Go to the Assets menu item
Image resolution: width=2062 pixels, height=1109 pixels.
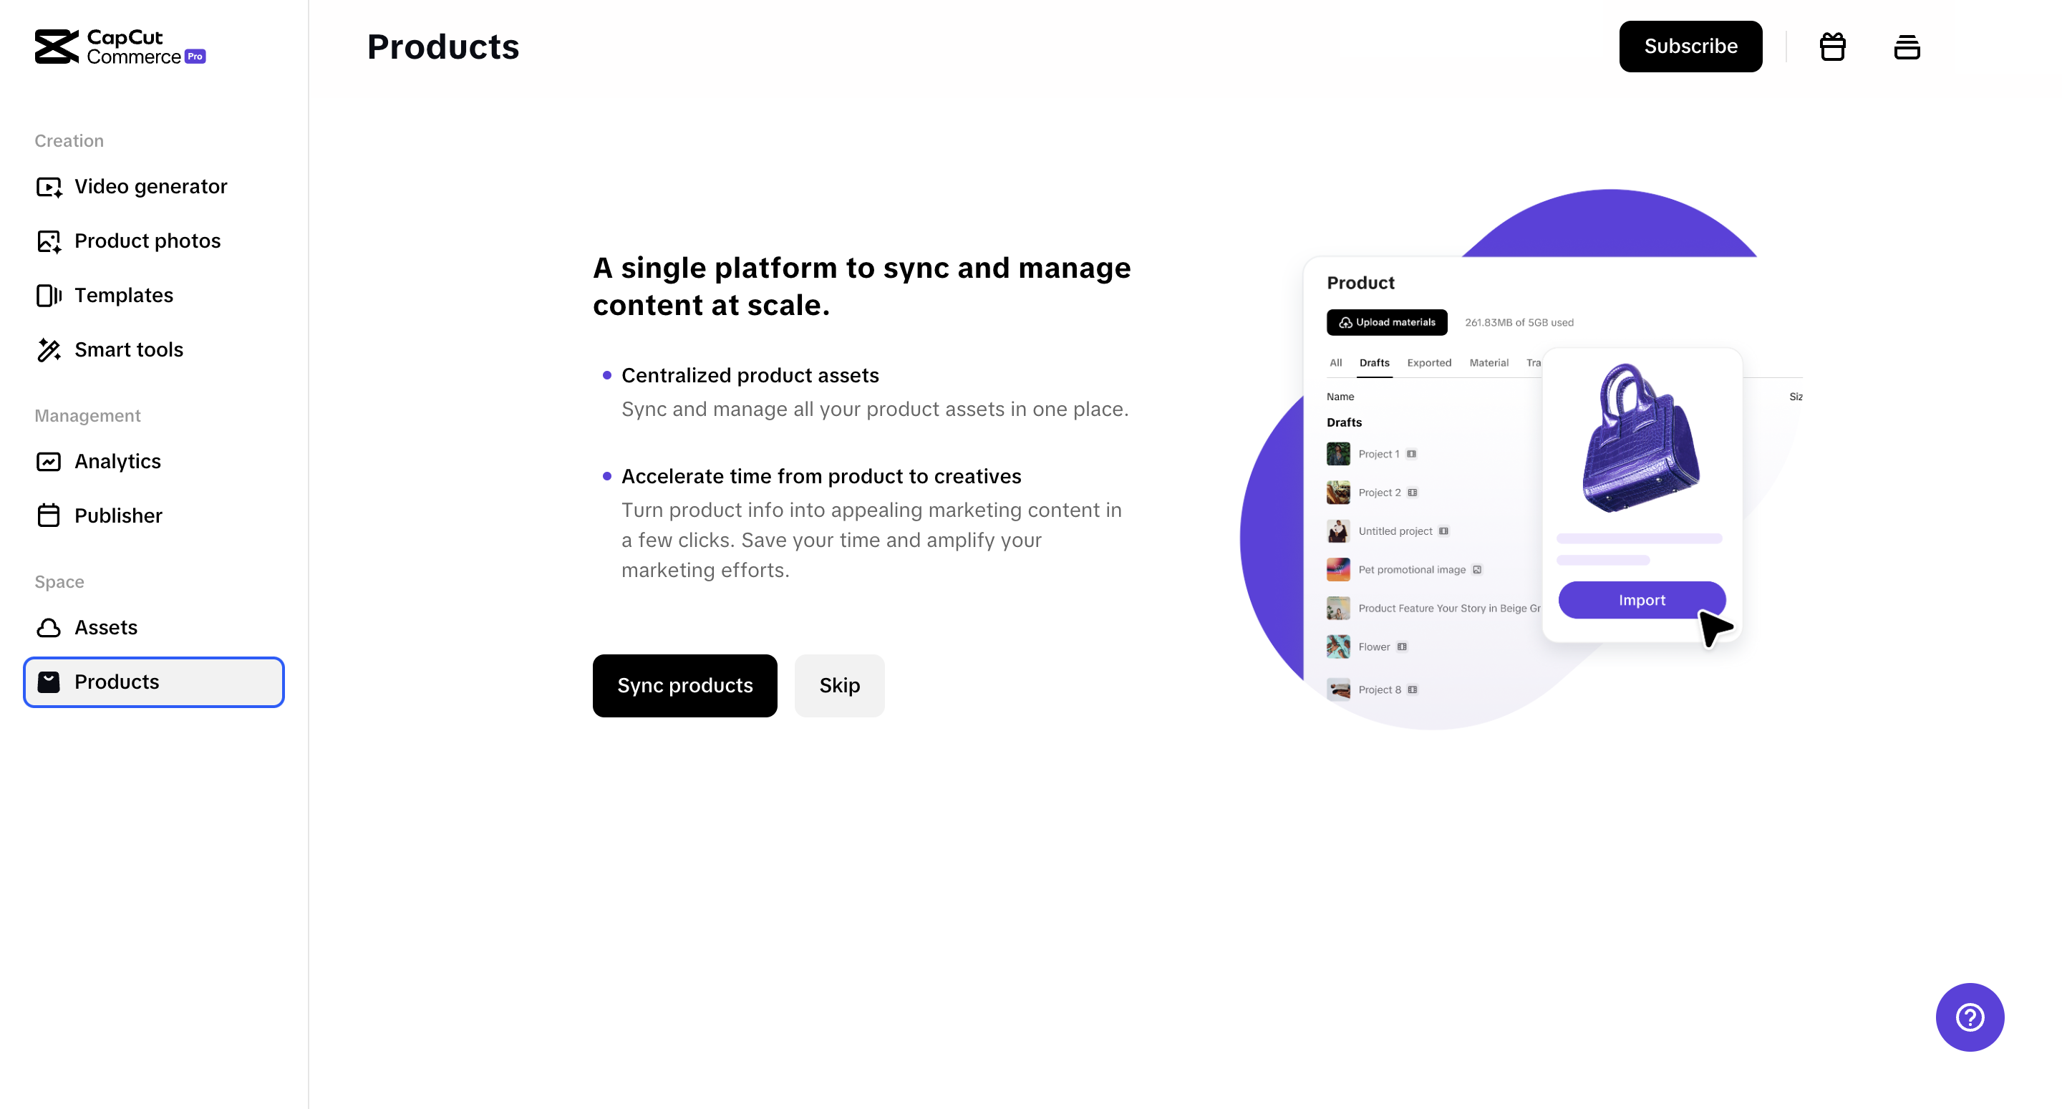(106, 628)
